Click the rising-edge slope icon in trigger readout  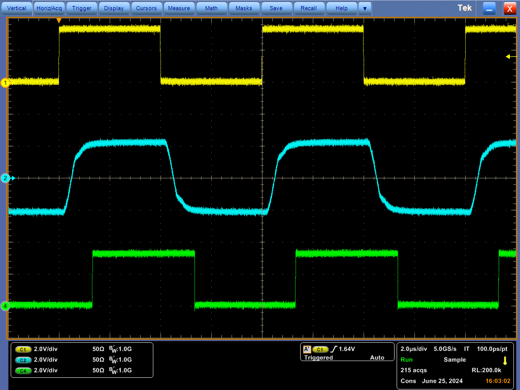(x=334, y=348)
